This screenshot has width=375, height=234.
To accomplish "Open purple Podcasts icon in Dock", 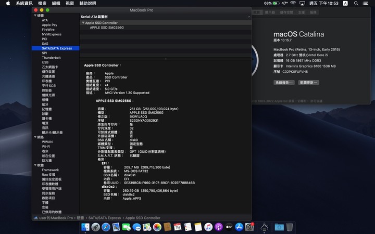I will pyautogui.click(x=219, y=227).
